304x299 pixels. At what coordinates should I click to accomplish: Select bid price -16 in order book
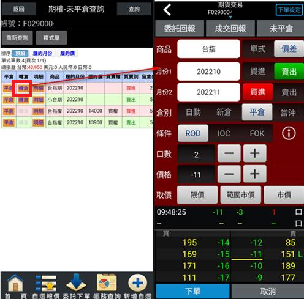tap(223, 266)
